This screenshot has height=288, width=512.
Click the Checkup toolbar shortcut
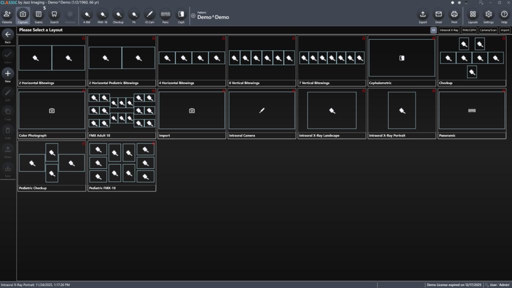(118, 16)
